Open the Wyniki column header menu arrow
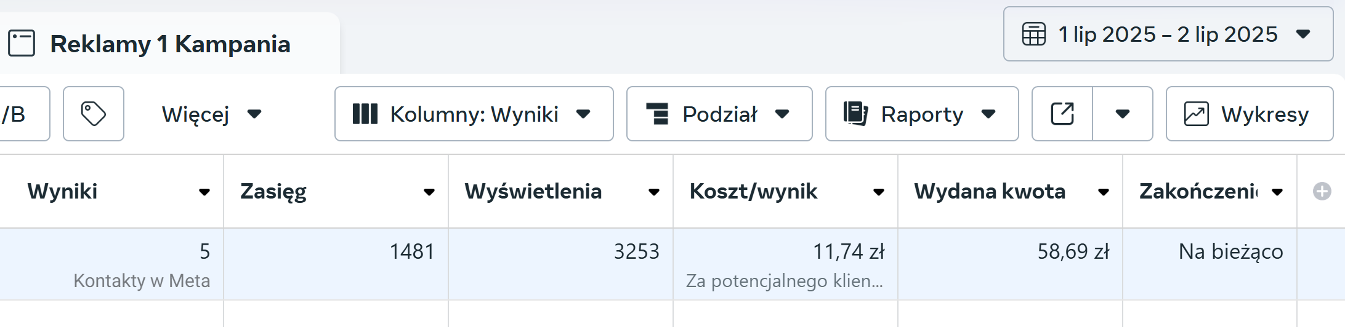 click(204, 192)
